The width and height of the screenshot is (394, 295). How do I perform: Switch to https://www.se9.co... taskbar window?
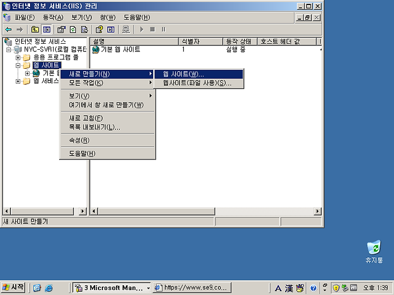(x=192, y=288)
